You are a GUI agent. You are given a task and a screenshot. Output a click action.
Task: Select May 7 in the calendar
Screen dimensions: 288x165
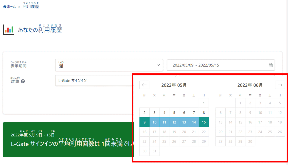pos(194,113)
